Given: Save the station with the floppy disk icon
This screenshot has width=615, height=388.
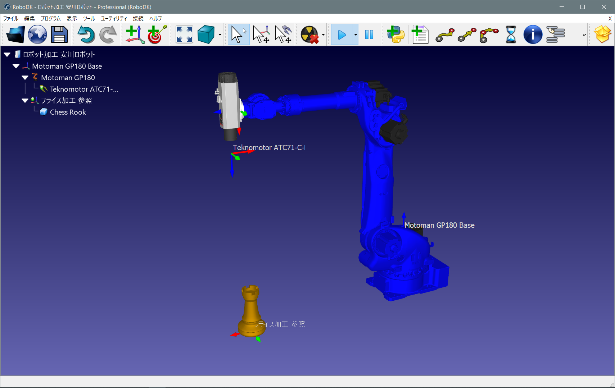Looking at the screenshot, I should click(x=59, y=35).
